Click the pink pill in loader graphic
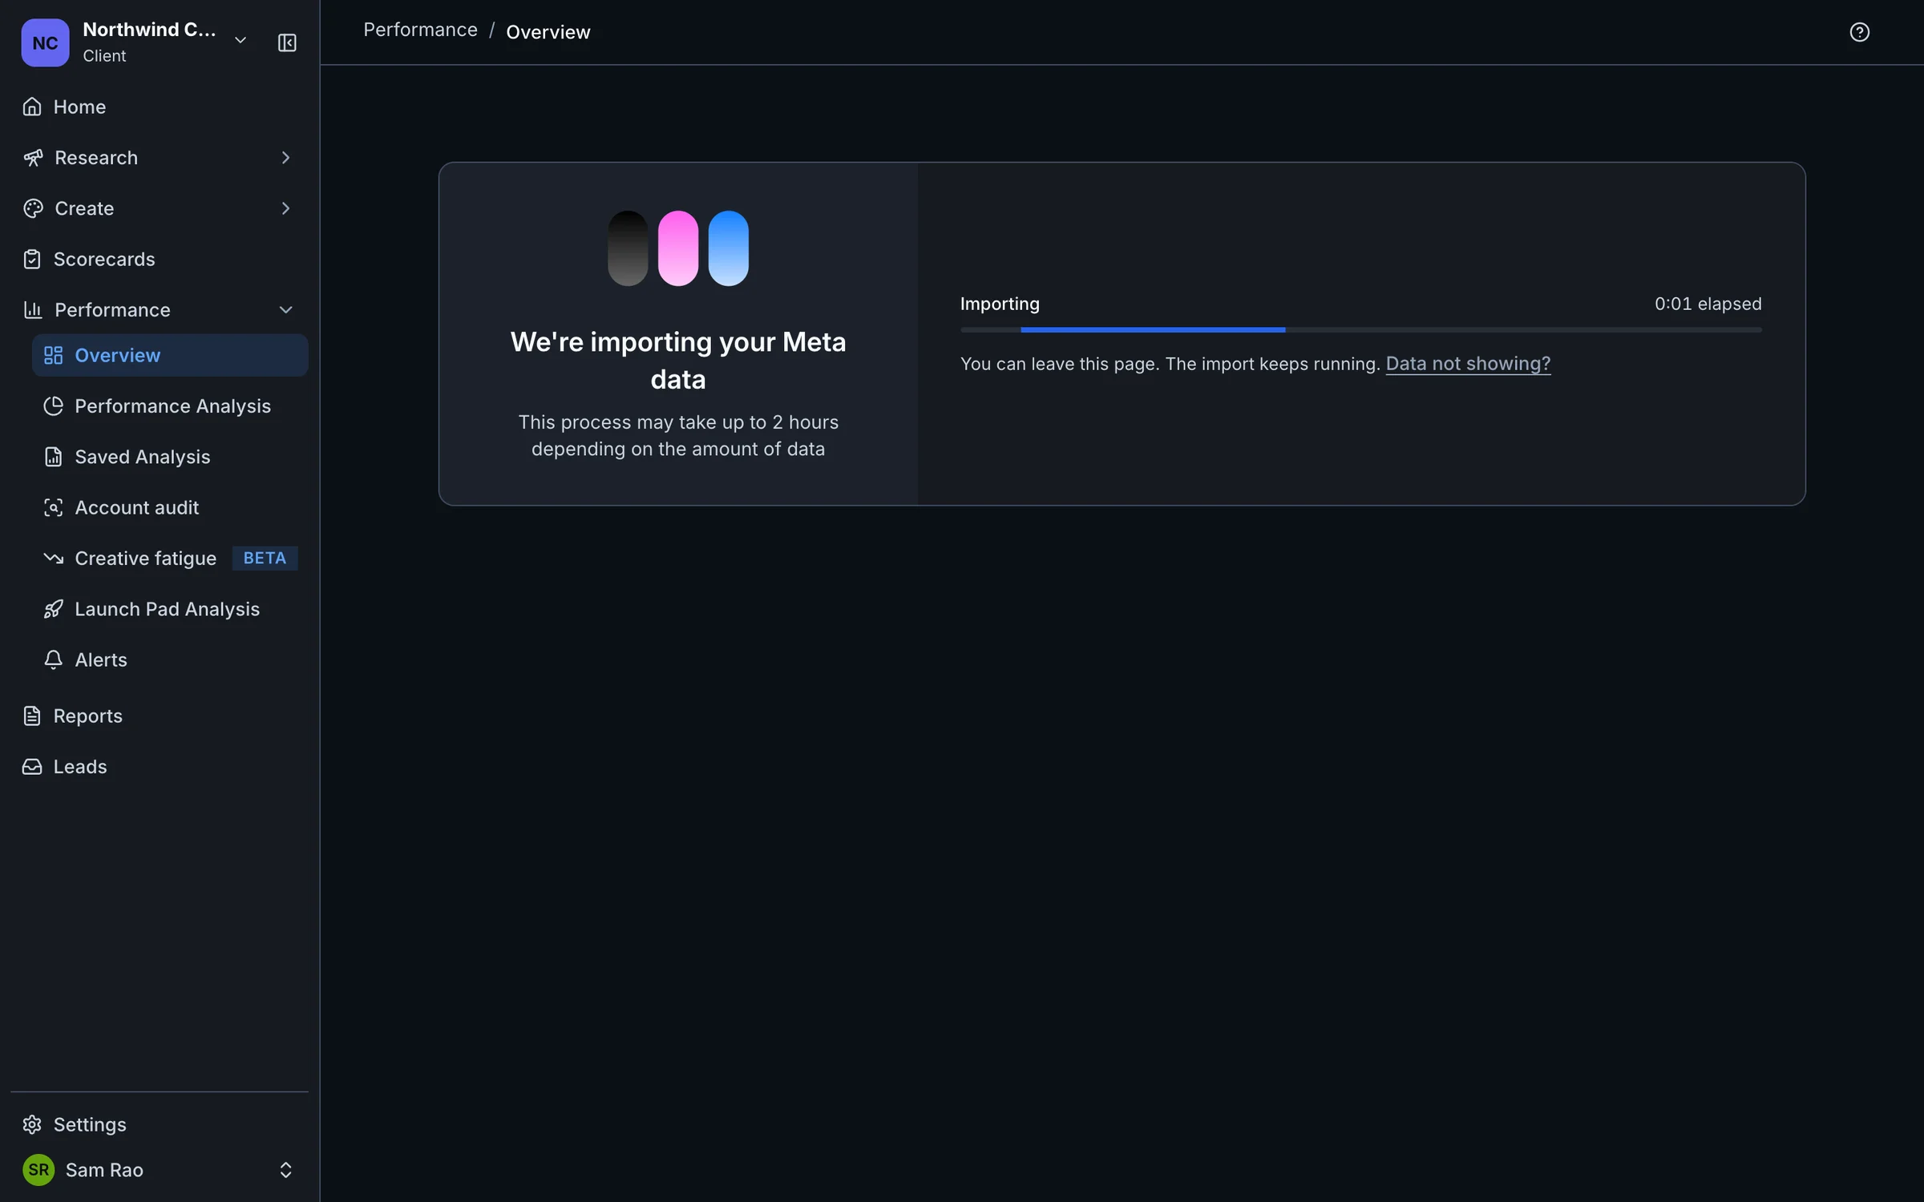The image size is (1924, 1202). pyautogui.click(x=678, y=248)
